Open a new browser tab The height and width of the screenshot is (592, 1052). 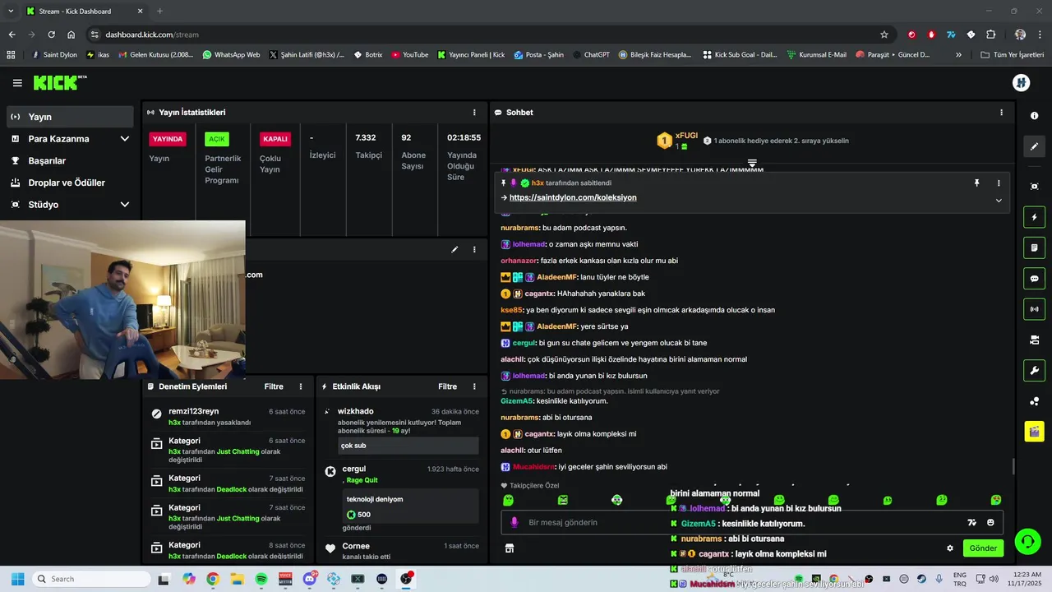point(159,12)
